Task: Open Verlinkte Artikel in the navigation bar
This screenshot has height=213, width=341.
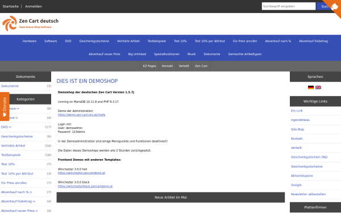Action: click(128, 41)
